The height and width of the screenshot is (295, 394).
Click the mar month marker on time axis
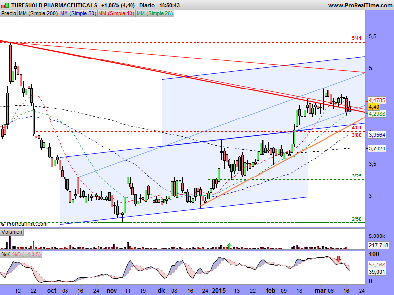320,291
